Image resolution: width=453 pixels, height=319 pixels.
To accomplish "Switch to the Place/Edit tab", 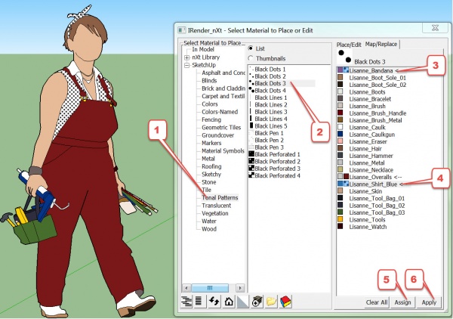I will [x=350, y=45].
